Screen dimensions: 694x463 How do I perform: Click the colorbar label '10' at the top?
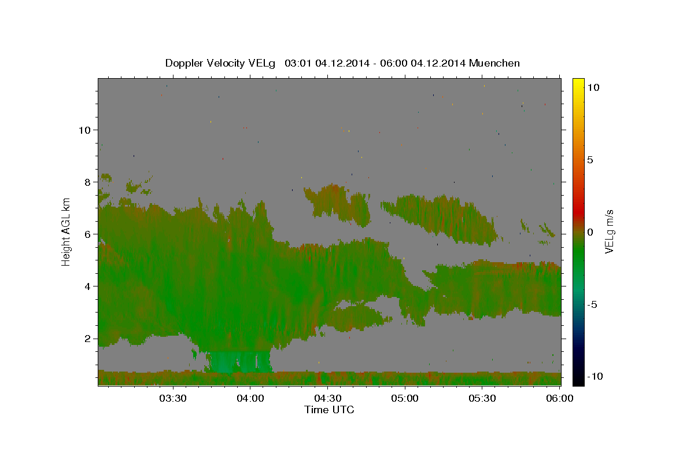593,87
